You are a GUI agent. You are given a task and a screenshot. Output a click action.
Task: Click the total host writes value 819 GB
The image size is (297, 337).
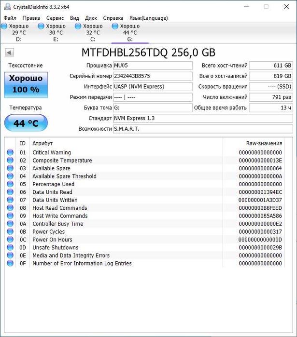tap(271, 76)
